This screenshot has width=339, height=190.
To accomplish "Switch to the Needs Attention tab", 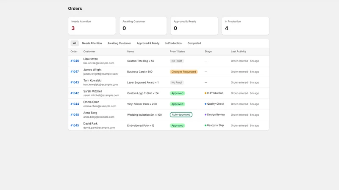I will coord(92,43).
